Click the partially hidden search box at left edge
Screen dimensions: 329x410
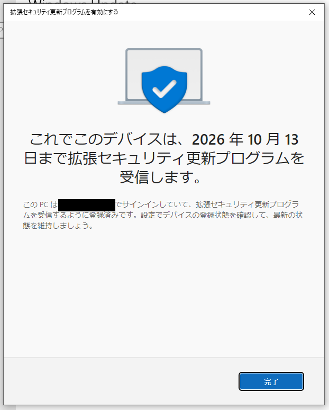coord(2,30)
